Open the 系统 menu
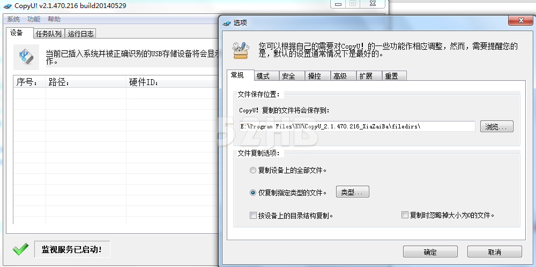The image size is (536, 267). point(13,19)
